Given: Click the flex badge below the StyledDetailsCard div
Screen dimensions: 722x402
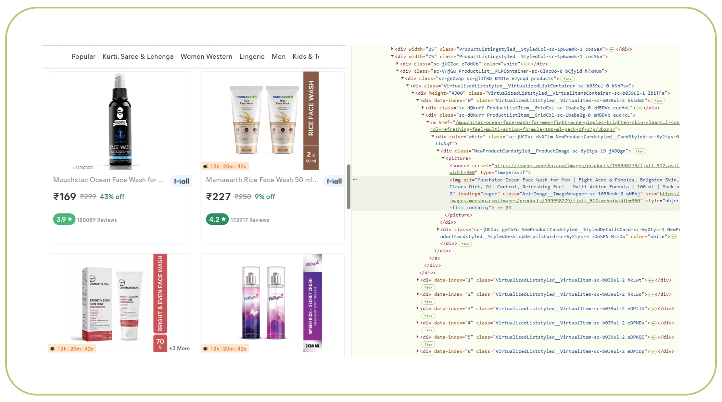Looking at the screenshot, I should pyautogui.click(x=465, y=244).
